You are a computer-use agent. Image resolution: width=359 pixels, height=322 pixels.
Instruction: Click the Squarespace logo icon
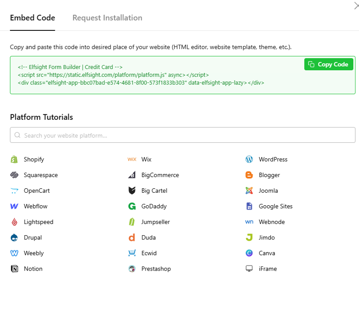[14, 175]
